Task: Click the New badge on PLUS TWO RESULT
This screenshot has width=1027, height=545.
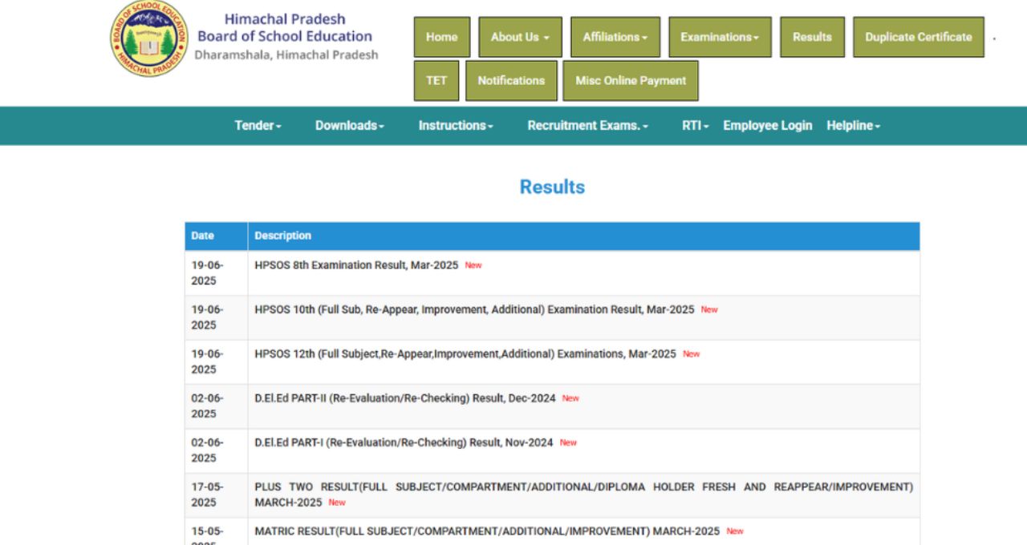Action: coord(337,503)
